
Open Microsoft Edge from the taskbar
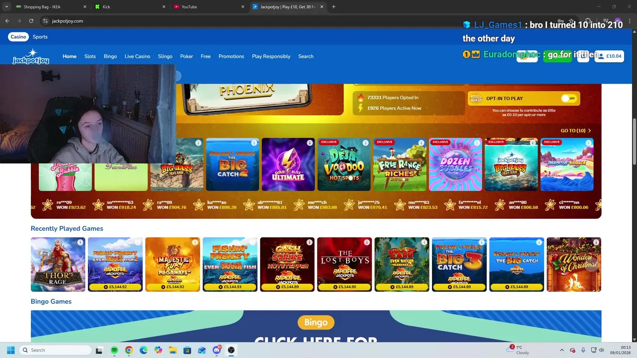143,350
